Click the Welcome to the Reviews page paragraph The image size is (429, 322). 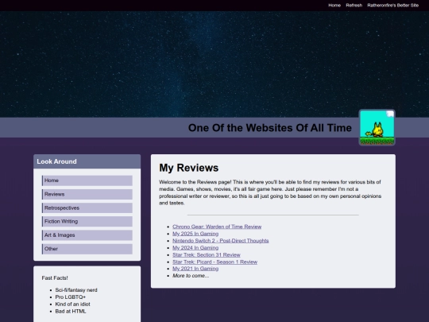click(x=270, y=192)
